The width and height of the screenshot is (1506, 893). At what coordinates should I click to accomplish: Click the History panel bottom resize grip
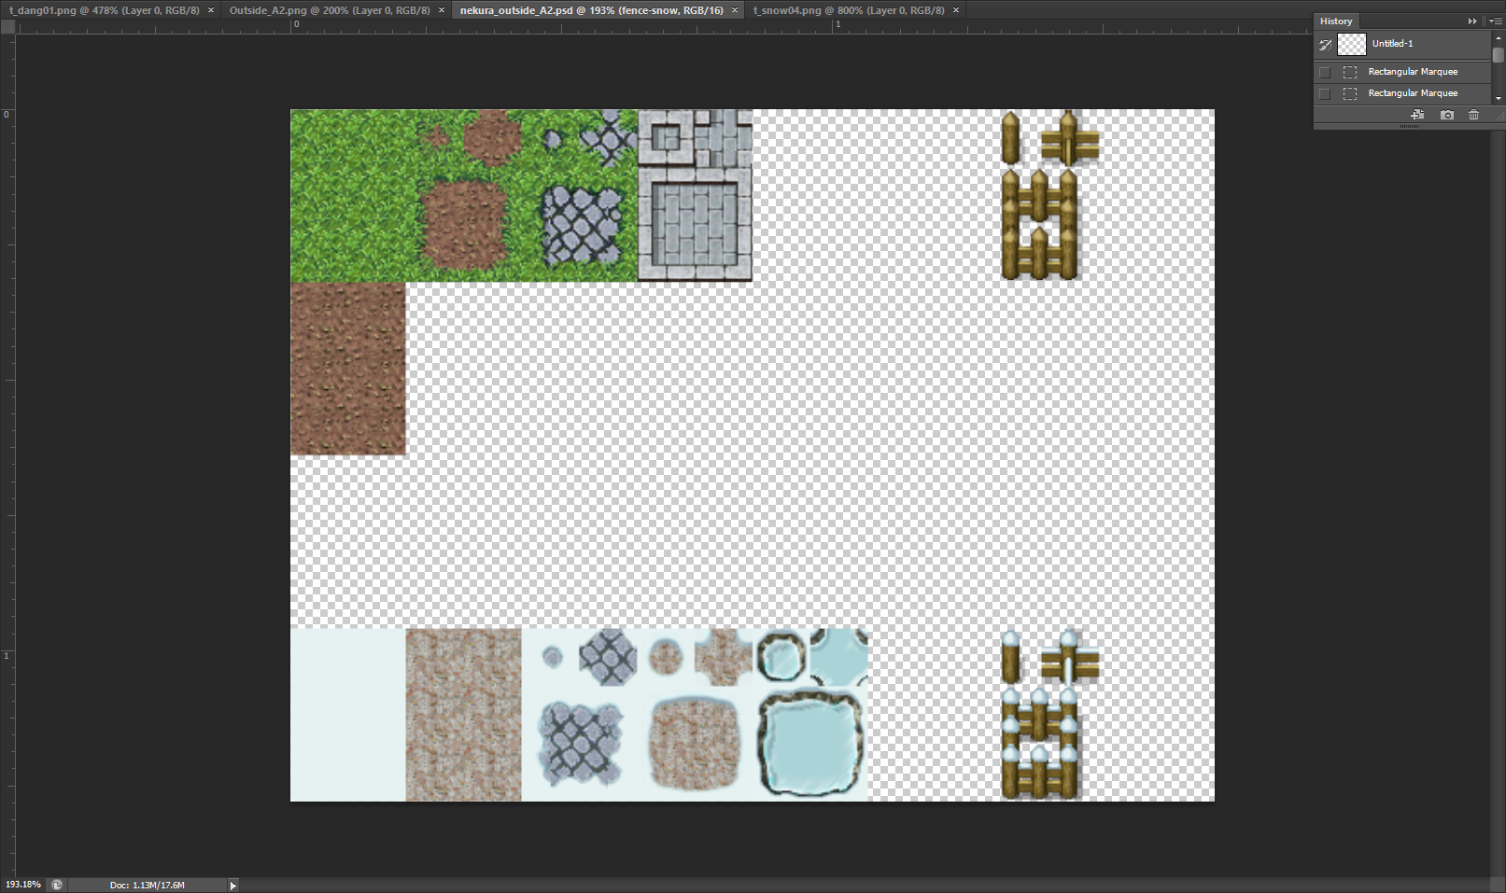coord(1409,126)
